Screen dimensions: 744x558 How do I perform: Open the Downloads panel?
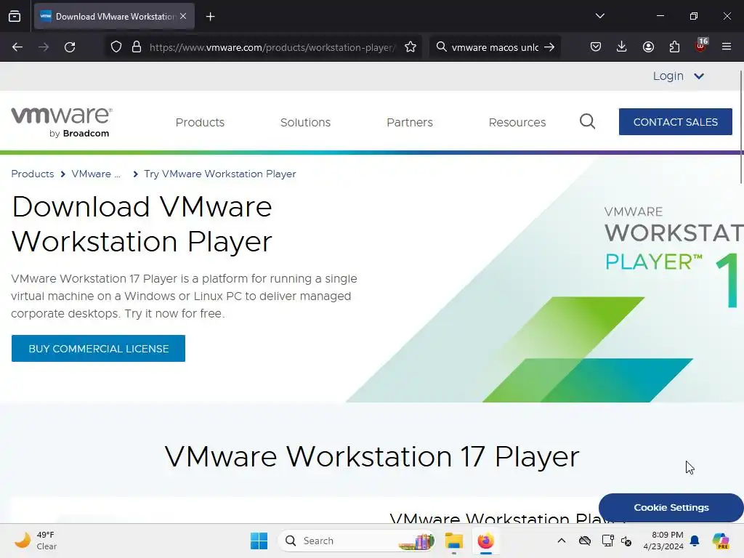(x=622, y=46)
